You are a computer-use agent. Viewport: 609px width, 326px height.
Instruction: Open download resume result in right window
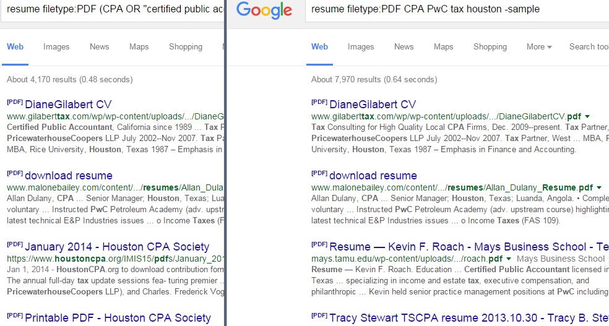[x=373, y=176]
